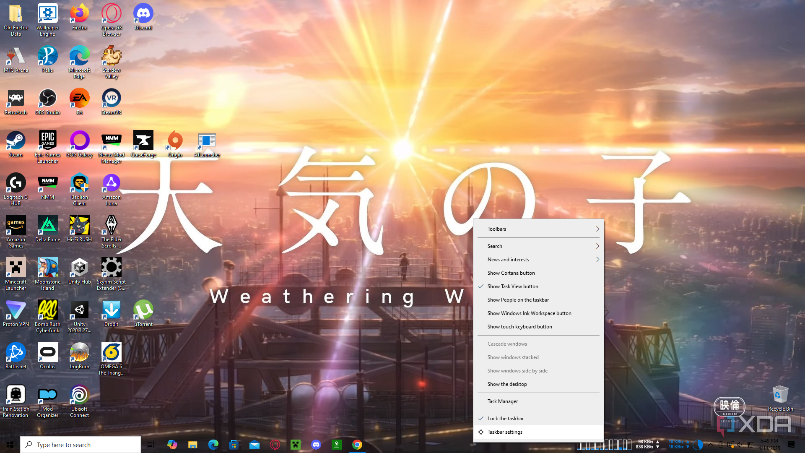
Task: Open File Explorer from the taskbar
Action: click(x=192, y=445)
